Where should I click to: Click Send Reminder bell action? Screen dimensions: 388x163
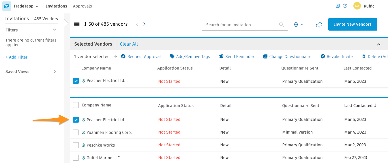(x=237, y=57)
